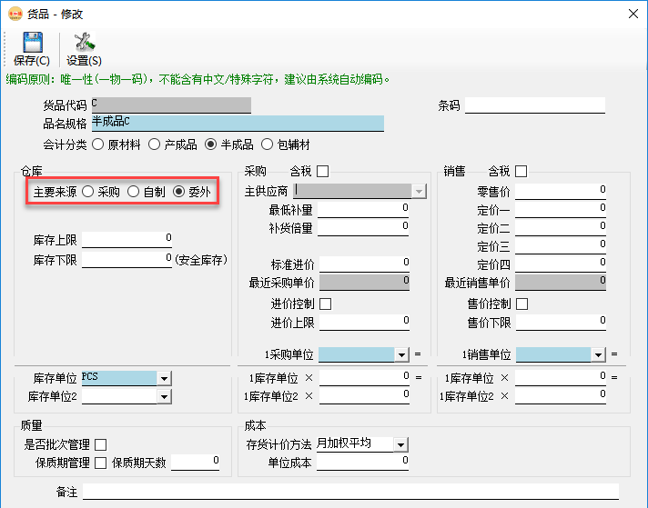Screen dimensions: 648x508
Task: Enable 进价控制 checkbox
Action: coord(326,304)
